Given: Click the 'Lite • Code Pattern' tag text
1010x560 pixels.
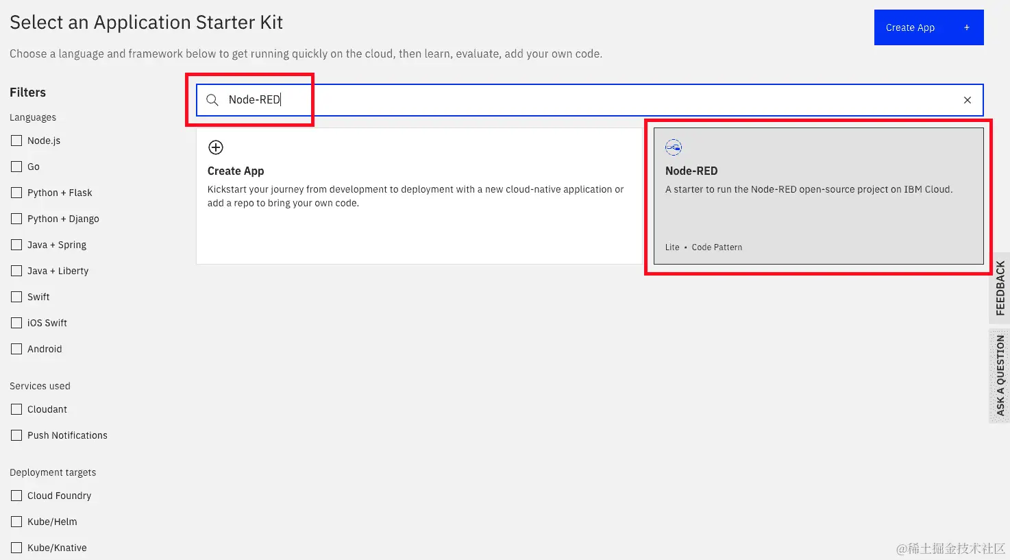Looking at the screenshot, I should click(704, 247).
